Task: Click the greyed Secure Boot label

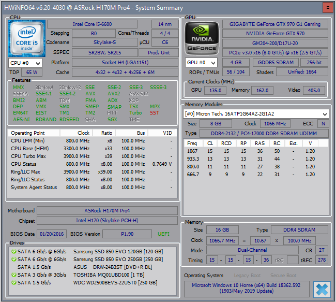Action: [283, 276]
